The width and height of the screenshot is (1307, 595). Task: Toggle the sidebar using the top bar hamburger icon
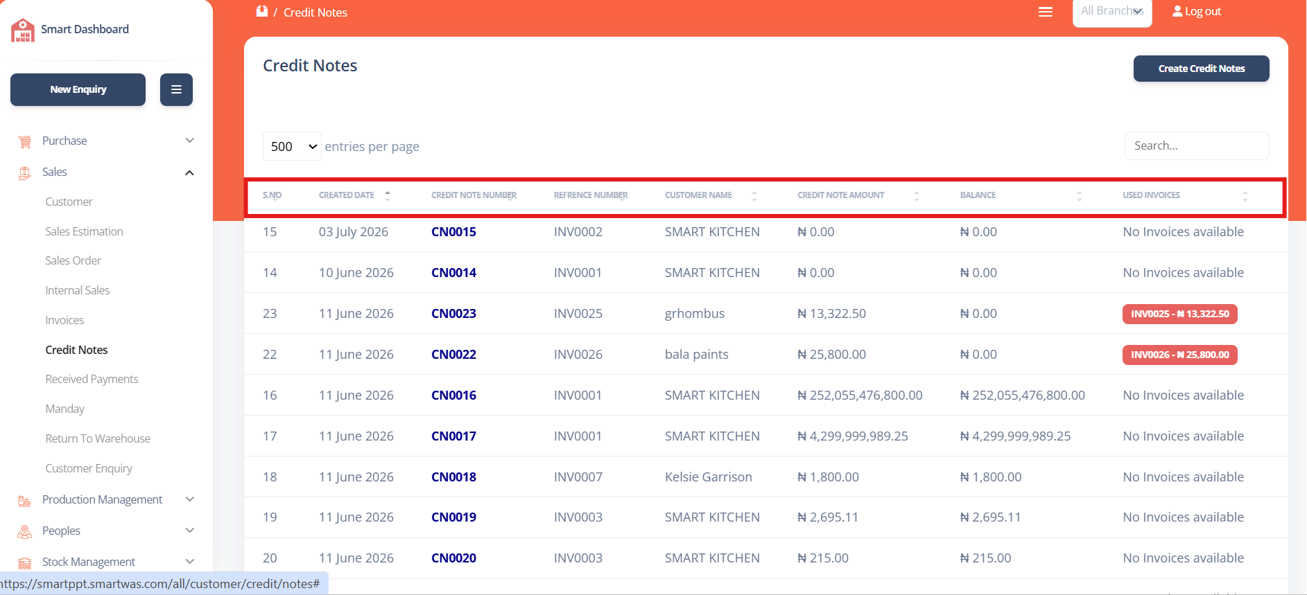1046,12
